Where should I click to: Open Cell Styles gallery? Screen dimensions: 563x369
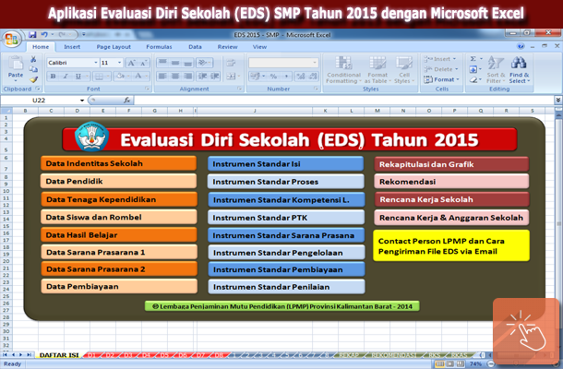coord(404,70)
